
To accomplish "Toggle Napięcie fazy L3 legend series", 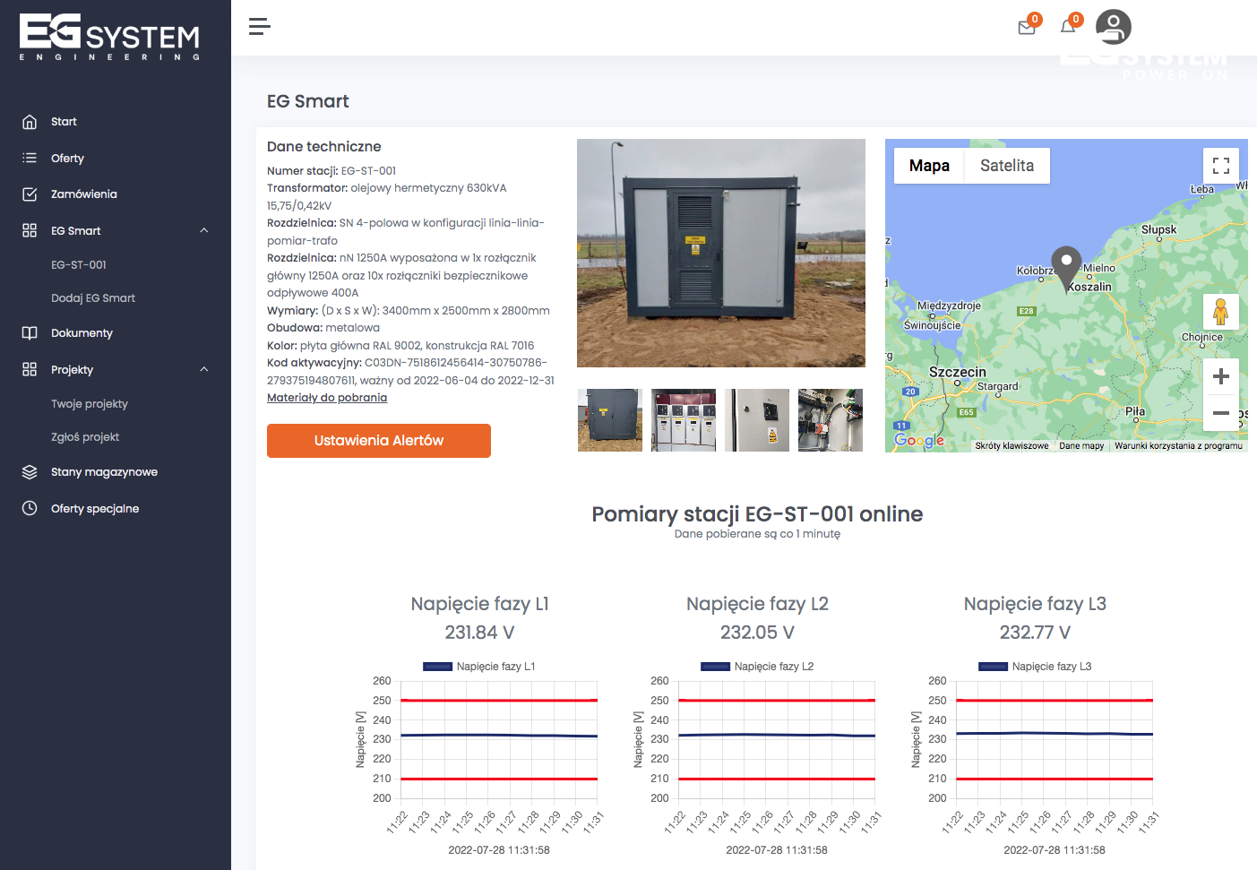I will 1034,667.
